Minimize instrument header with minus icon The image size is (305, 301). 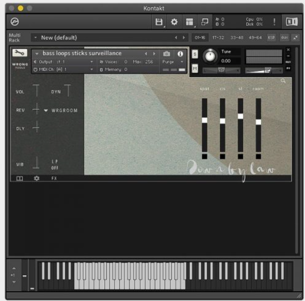click(288, 56)
